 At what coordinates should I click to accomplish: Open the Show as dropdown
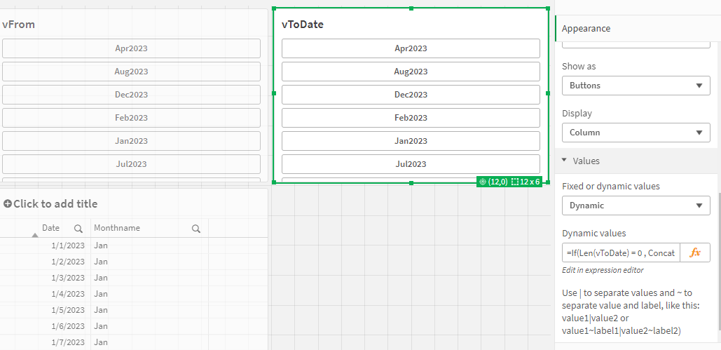[x=636, y=86]
